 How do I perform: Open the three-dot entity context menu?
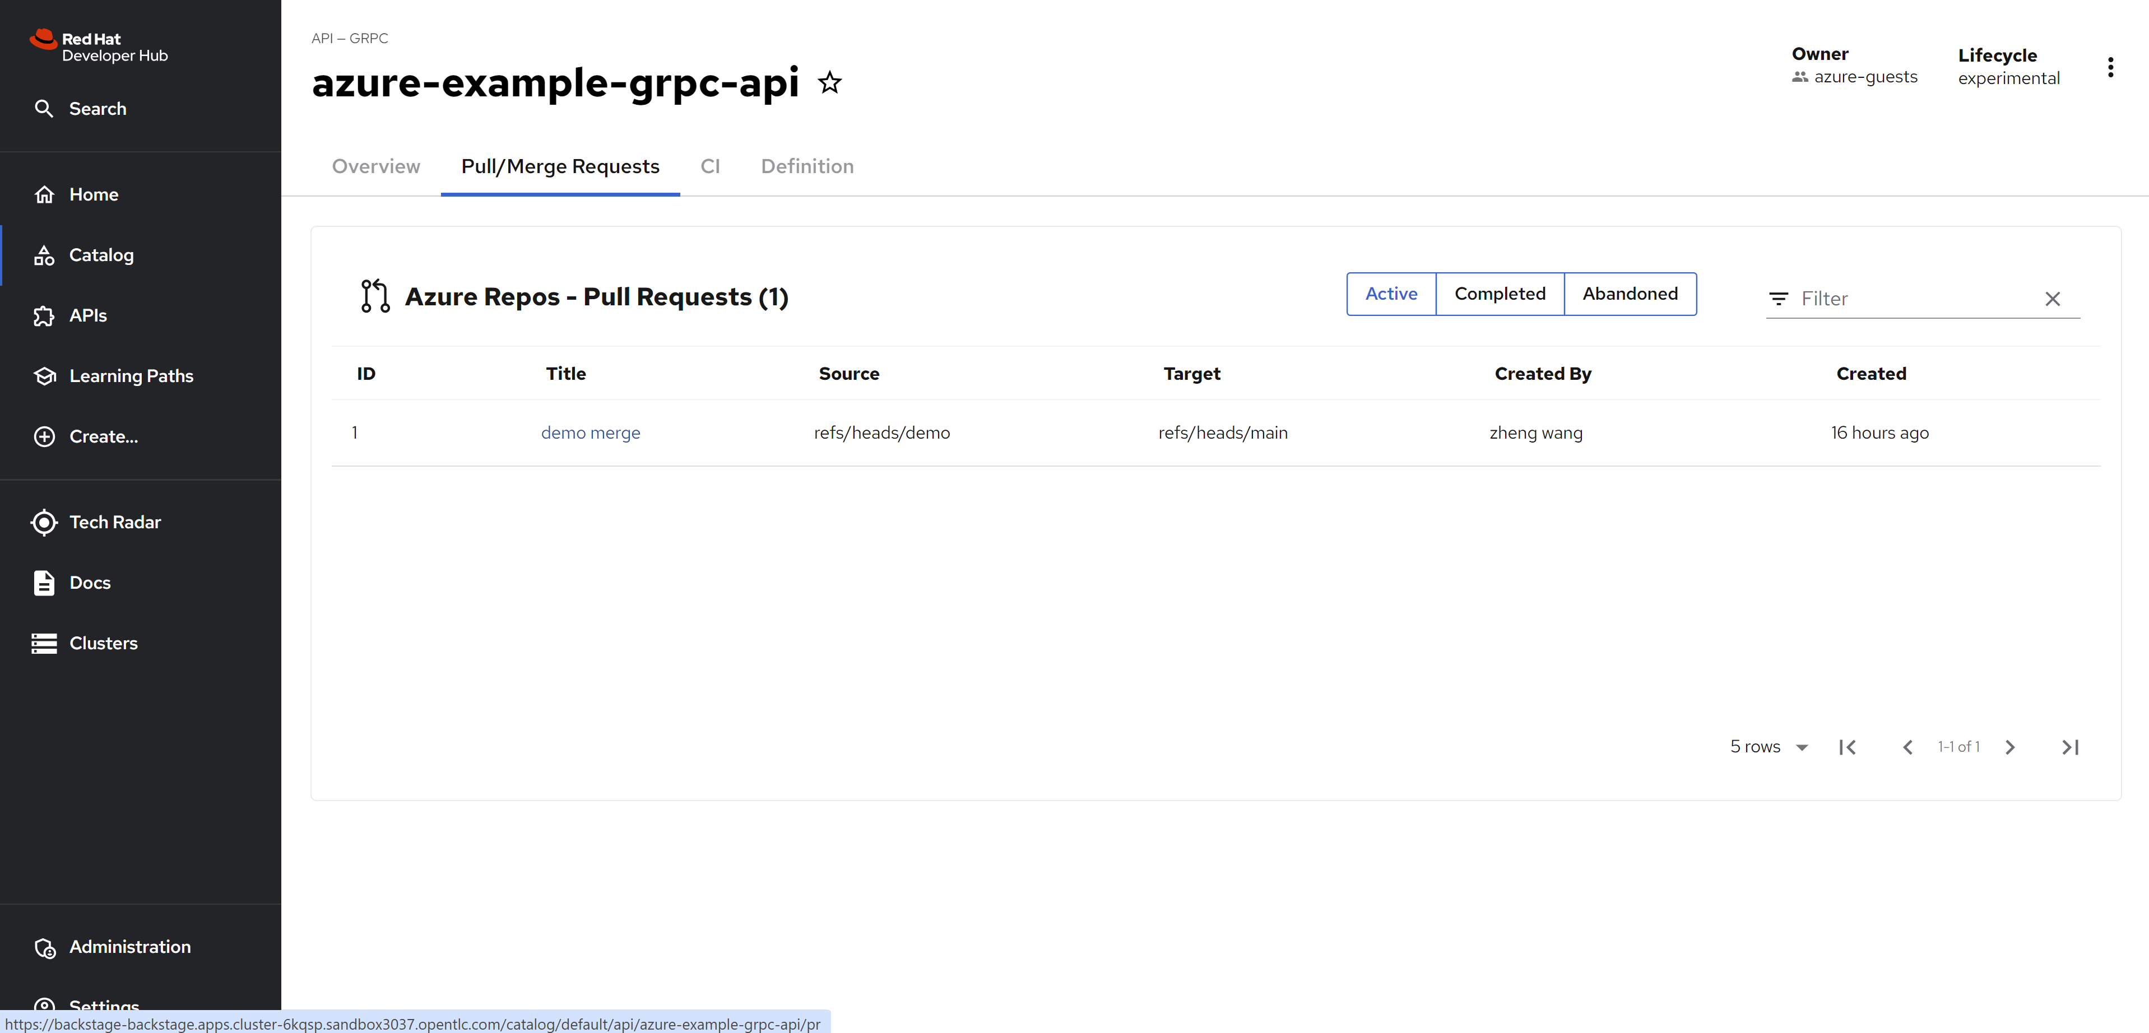(2110, 68)
